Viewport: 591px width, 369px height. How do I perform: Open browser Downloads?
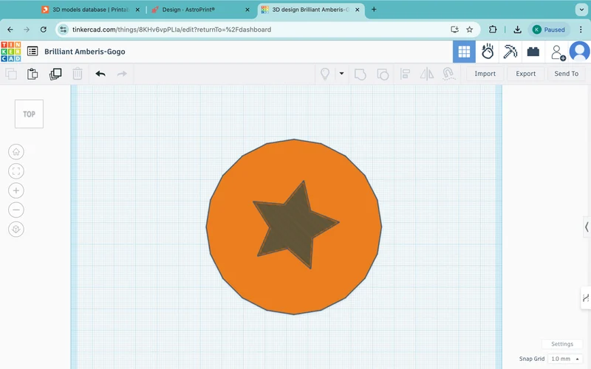pos(518,30)
